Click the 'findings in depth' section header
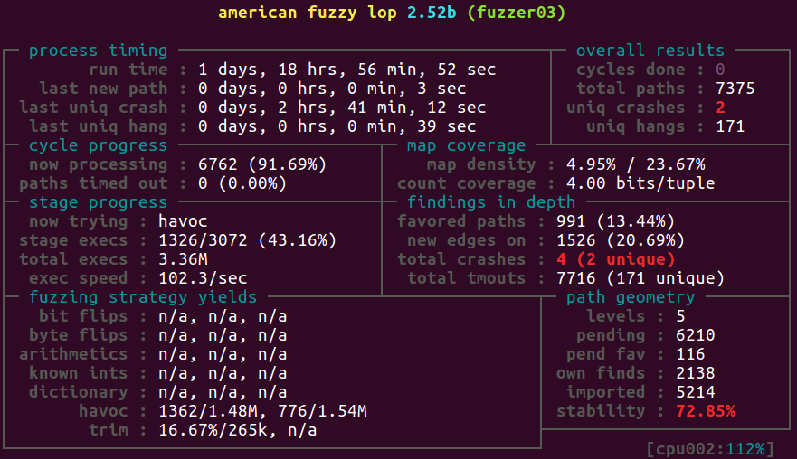This screenshot has width=797, height=459. tap(491, 202)
